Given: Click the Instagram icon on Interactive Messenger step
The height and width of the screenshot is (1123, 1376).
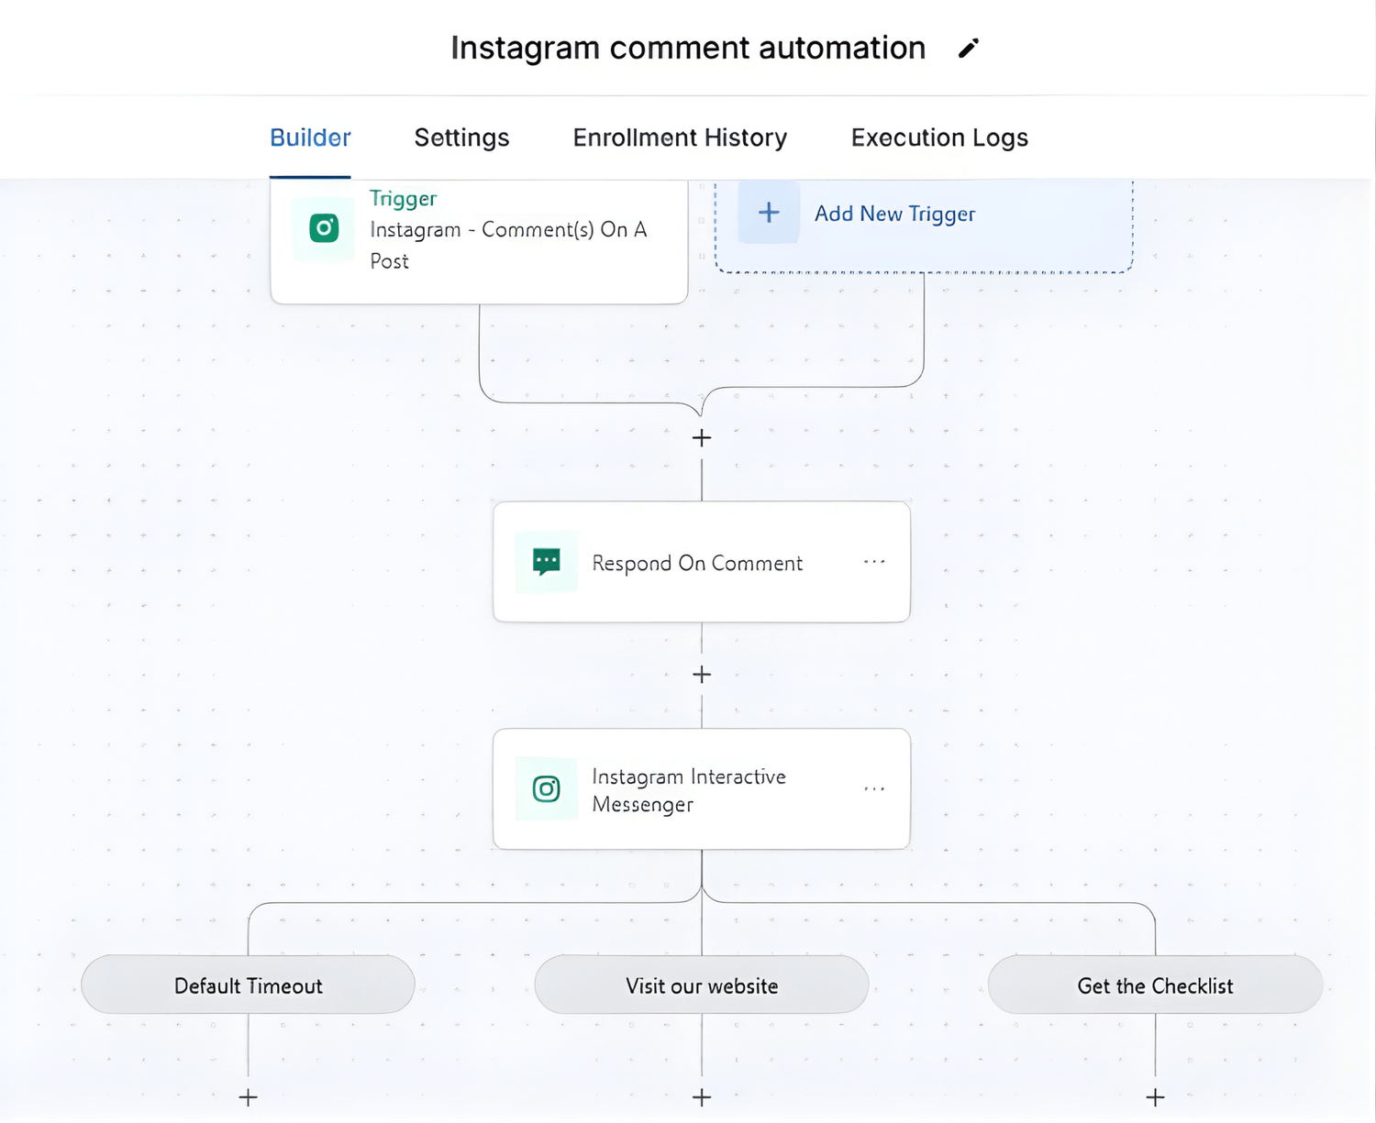Looking at the screenshot, I should click(547, 789).
